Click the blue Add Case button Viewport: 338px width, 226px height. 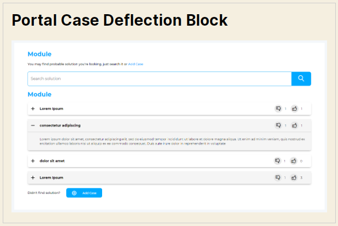84,193
